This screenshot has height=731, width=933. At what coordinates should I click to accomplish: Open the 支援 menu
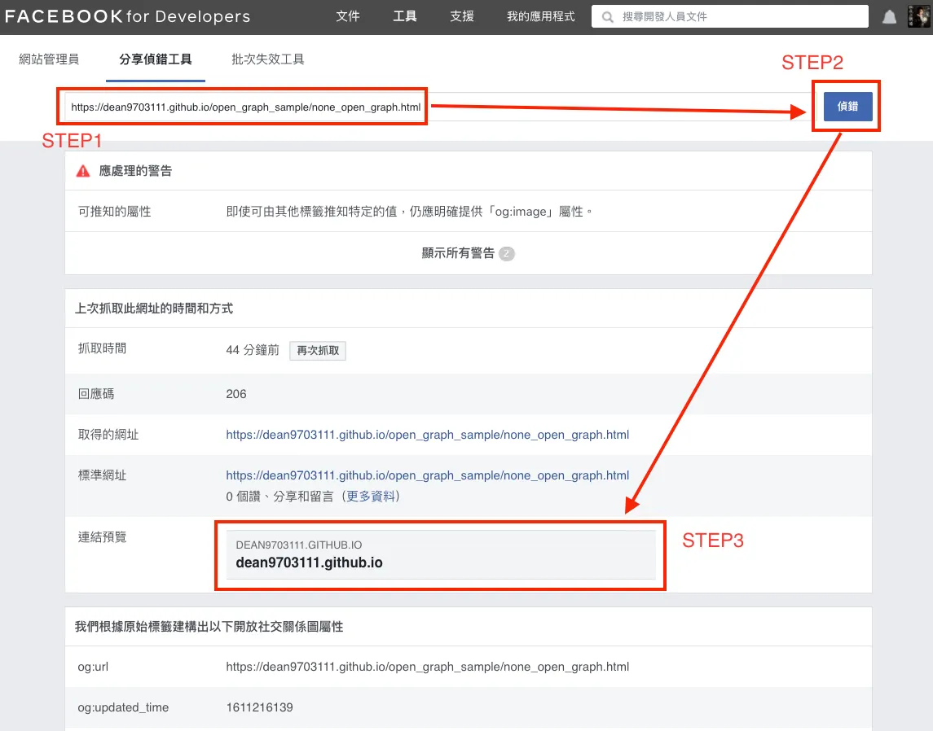[462, 16]
